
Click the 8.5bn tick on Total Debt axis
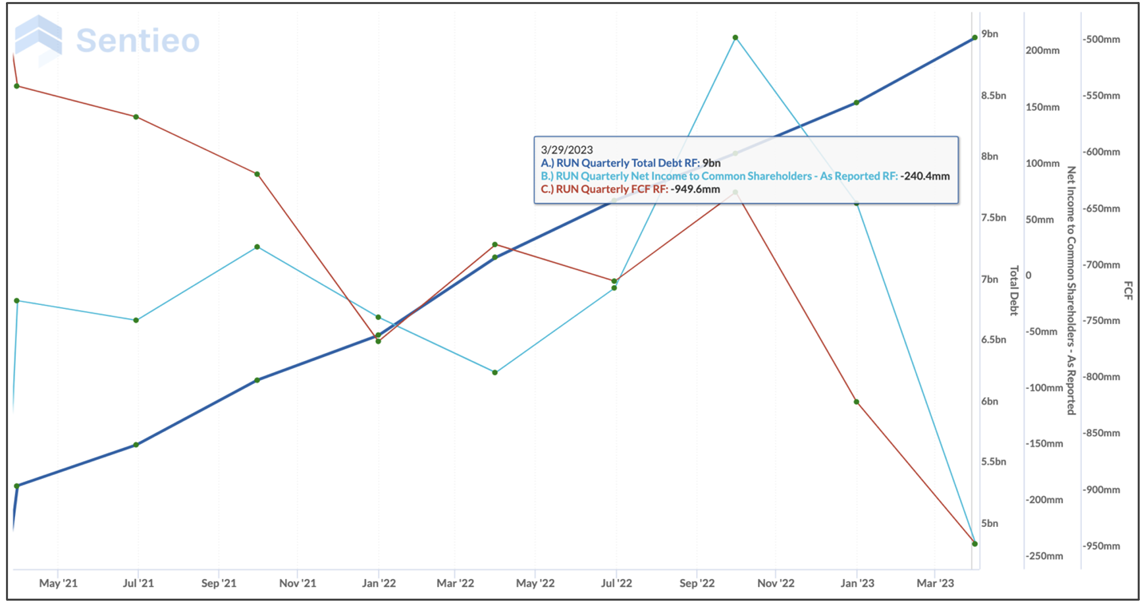point(994,96)
